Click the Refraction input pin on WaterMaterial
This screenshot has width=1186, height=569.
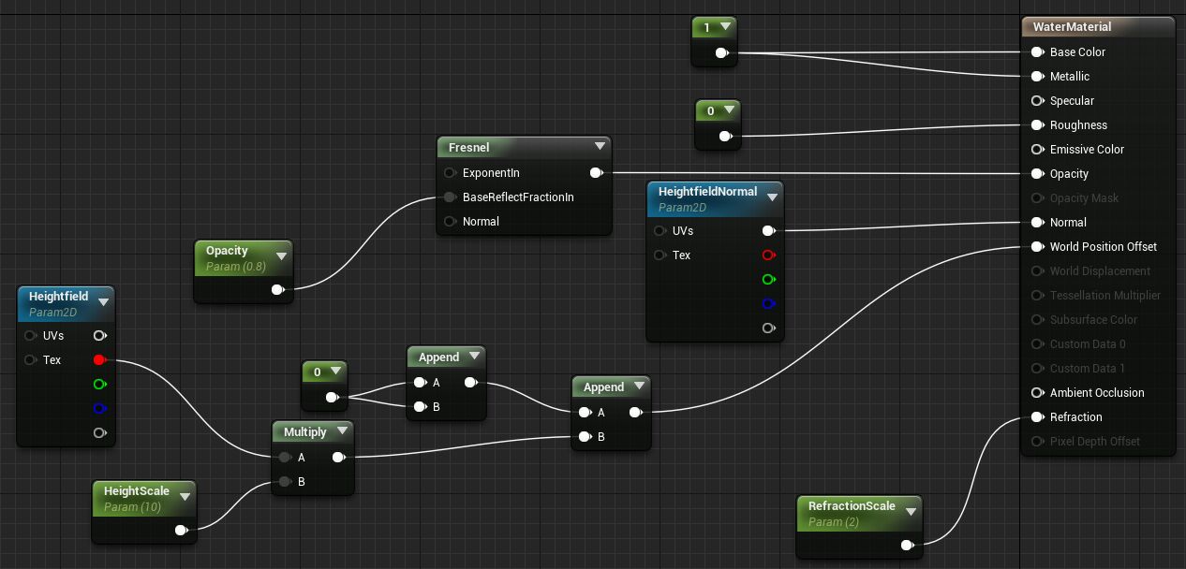[1037, 417]
